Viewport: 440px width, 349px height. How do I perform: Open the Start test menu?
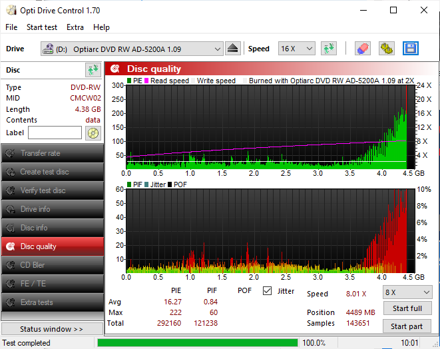click(x=42, y=27)
